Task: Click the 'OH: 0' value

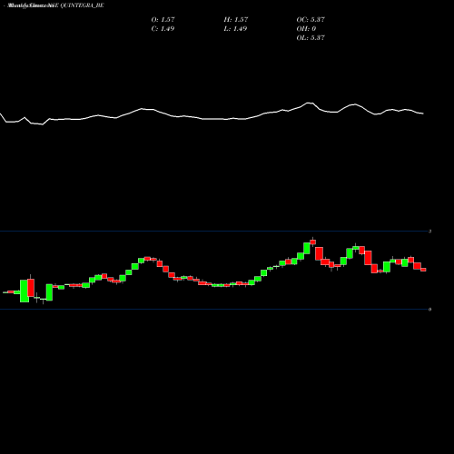Action: [x=306, y=28]
